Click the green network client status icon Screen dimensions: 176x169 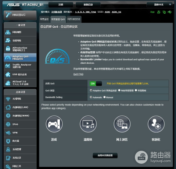pos(164,12)
